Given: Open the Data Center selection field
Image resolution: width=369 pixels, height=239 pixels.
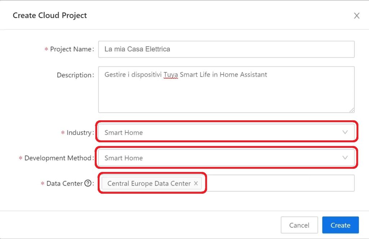Looking at the screenshot, I should (x=277, y=183).
